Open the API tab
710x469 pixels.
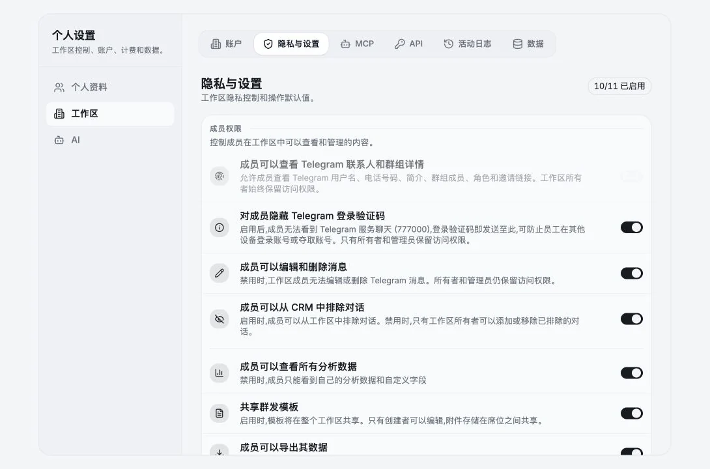pyautogui.click(x=408, y=44)
